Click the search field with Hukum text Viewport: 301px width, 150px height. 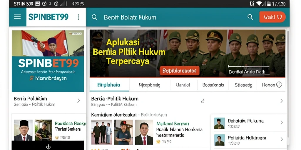pos(130,17)
